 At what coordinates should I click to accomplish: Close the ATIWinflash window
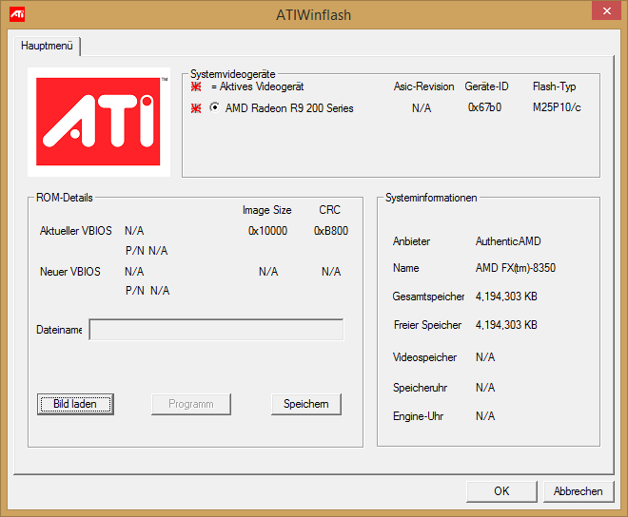[x=606, y=10]
